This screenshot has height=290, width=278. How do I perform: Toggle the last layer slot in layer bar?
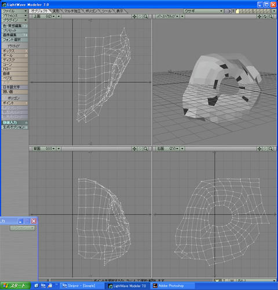coord(269,11)
